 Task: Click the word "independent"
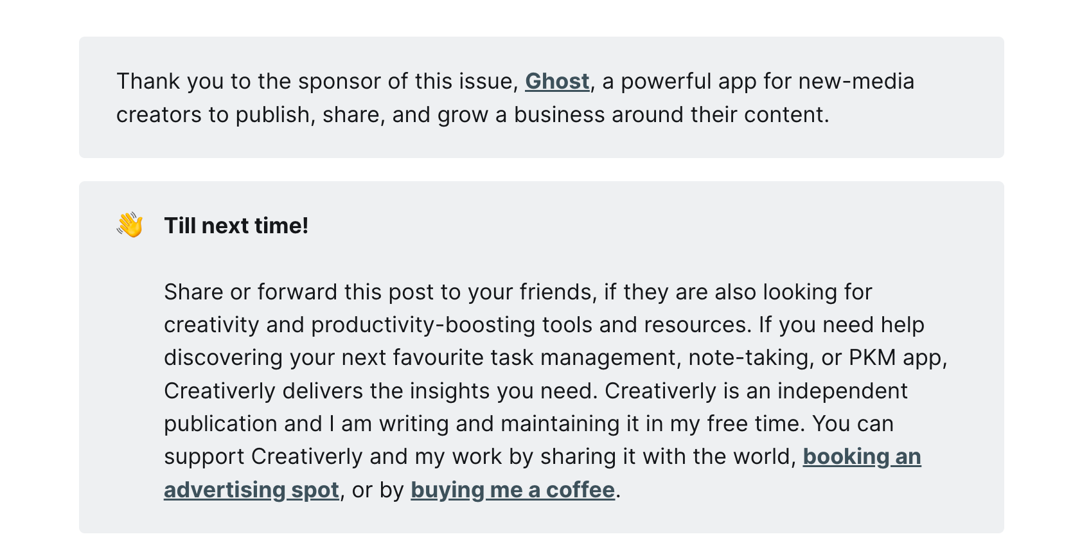click(x=842, y=391)
